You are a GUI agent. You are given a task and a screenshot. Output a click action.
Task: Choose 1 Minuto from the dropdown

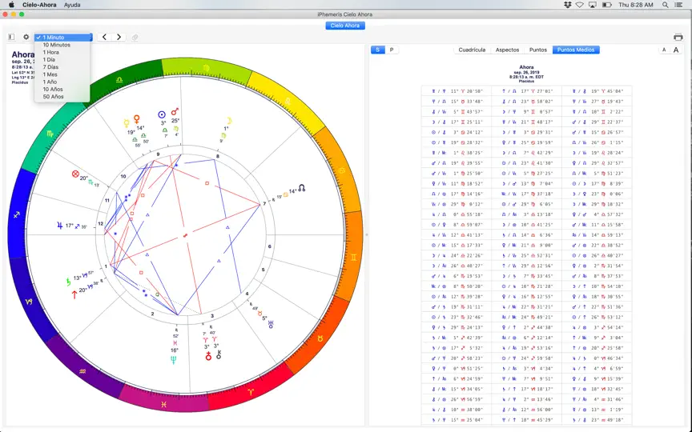pos(63,38)
